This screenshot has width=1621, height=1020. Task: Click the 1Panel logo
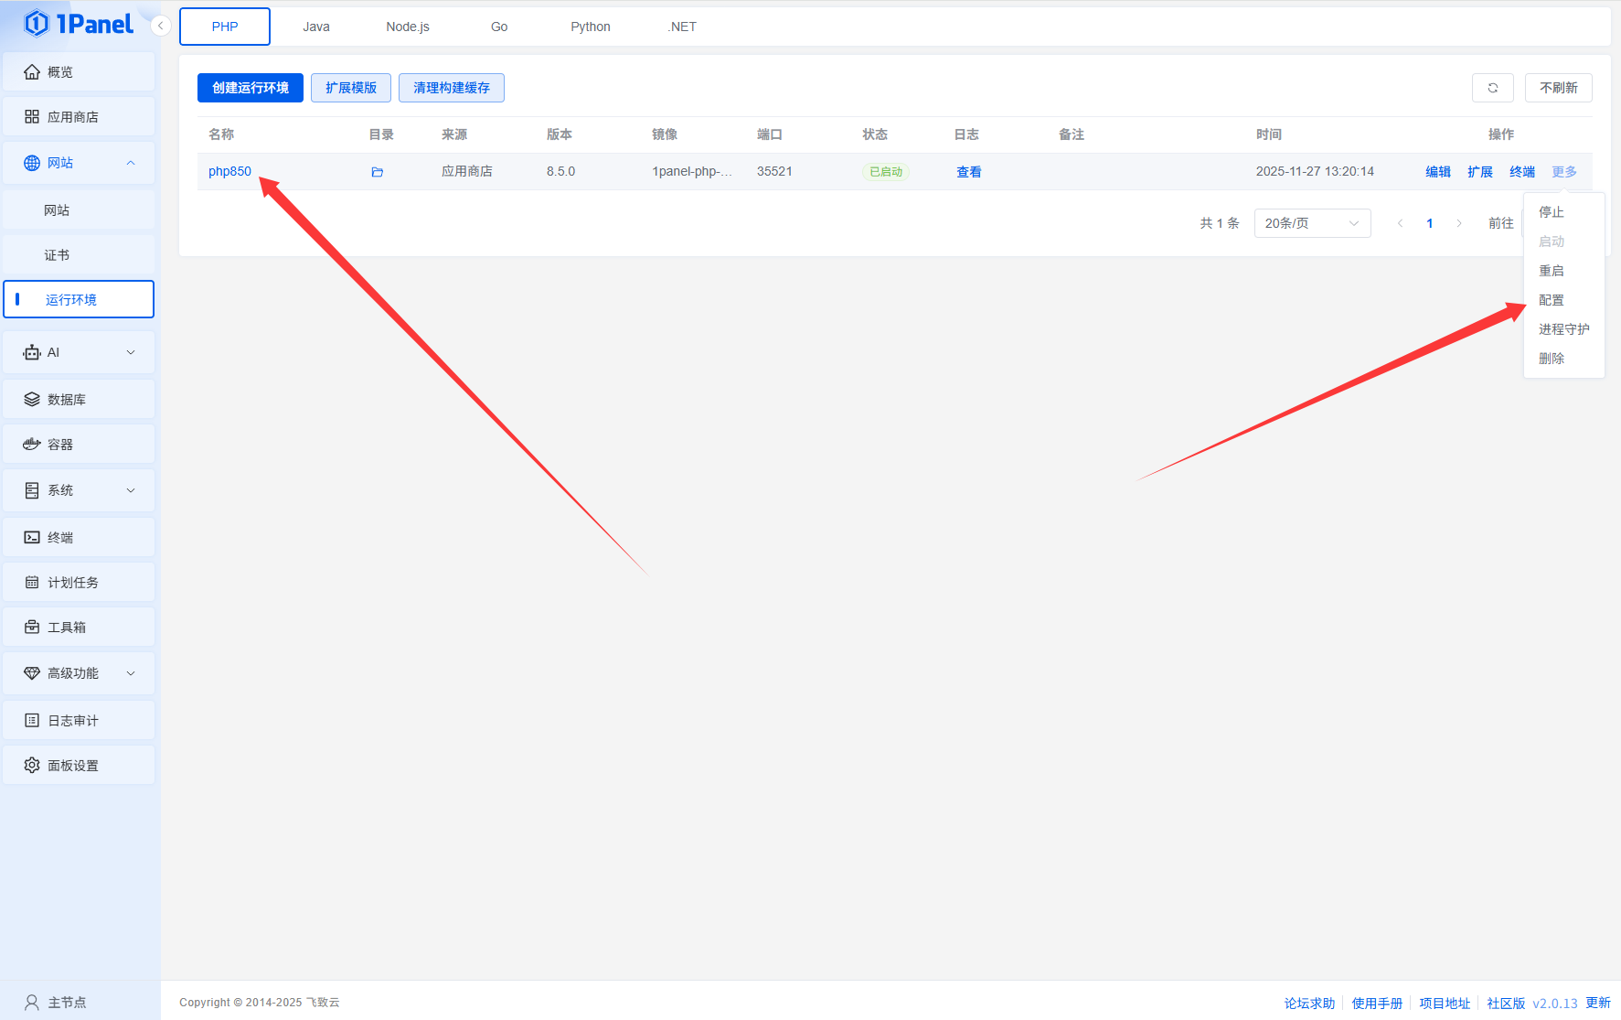(x=80, y=24)
